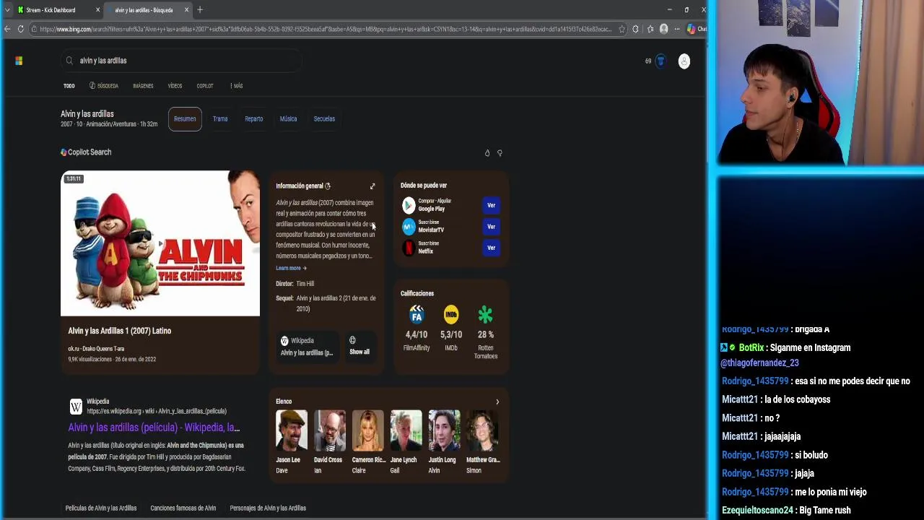This screenshot has width=924, height=520.
Task: Select the TODO search tab
Action: pyautogui.click(x=69, y=86)
